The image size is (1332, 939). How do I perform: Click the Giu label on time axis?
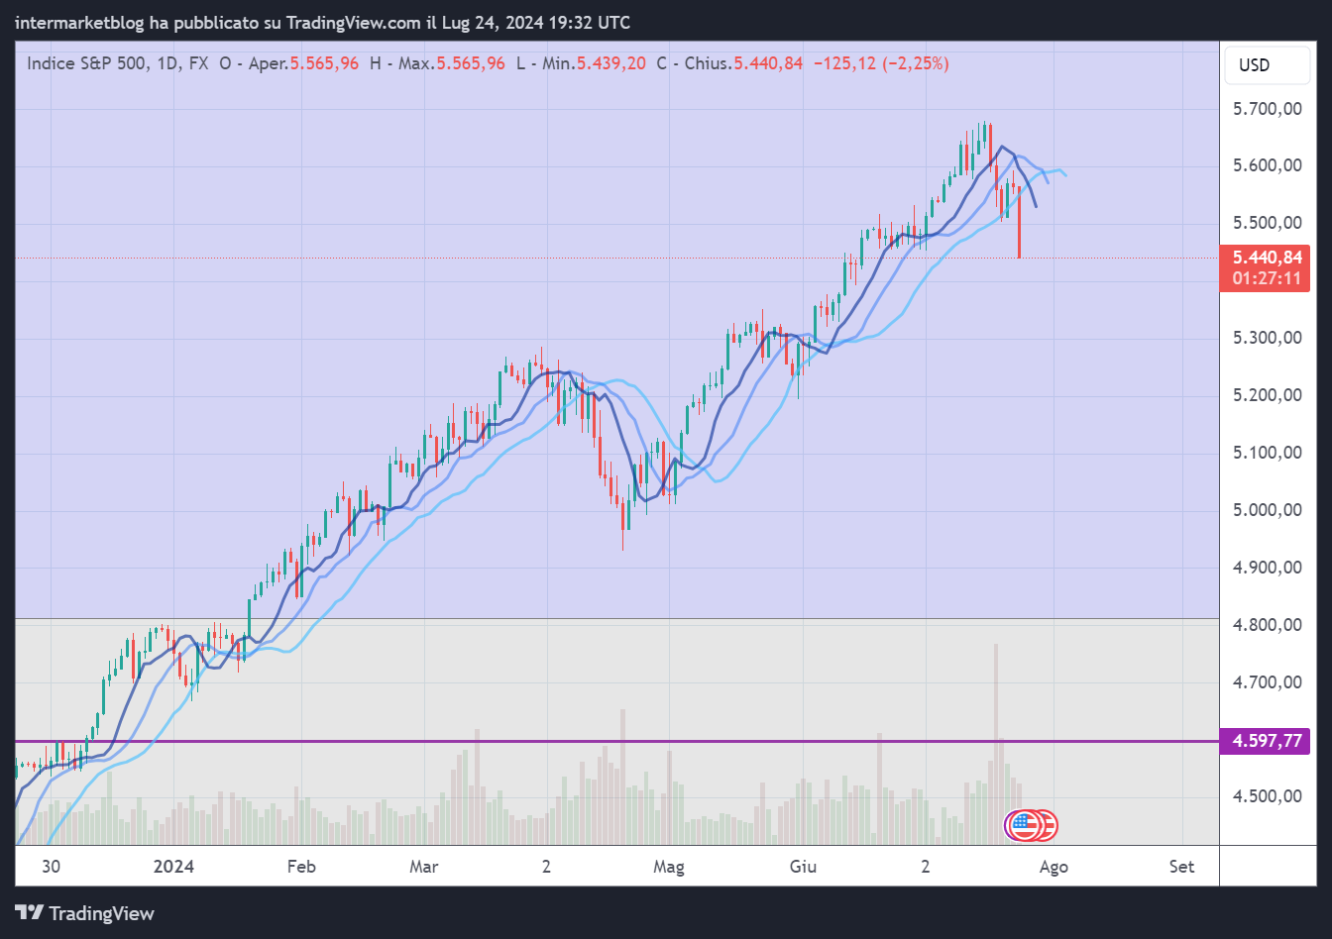click(803, 867)
